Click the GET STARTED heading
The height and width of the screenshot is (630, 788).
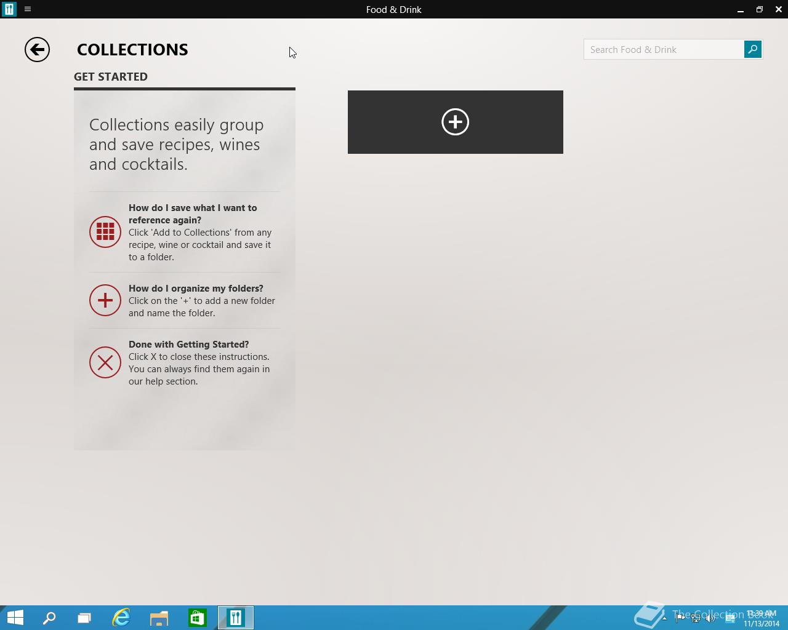(111, 76)
